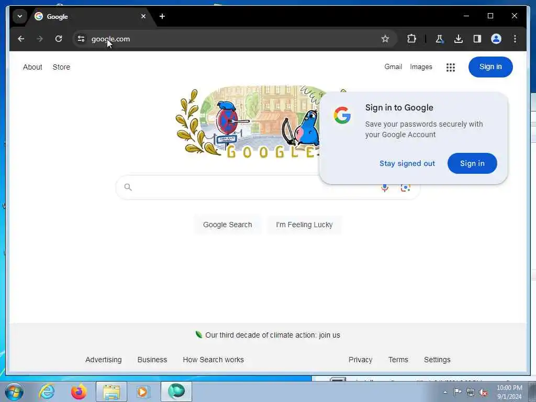Open the Extensions puzzle icon
The width and height of the screenshot is (536, 402).
[411, 39]
